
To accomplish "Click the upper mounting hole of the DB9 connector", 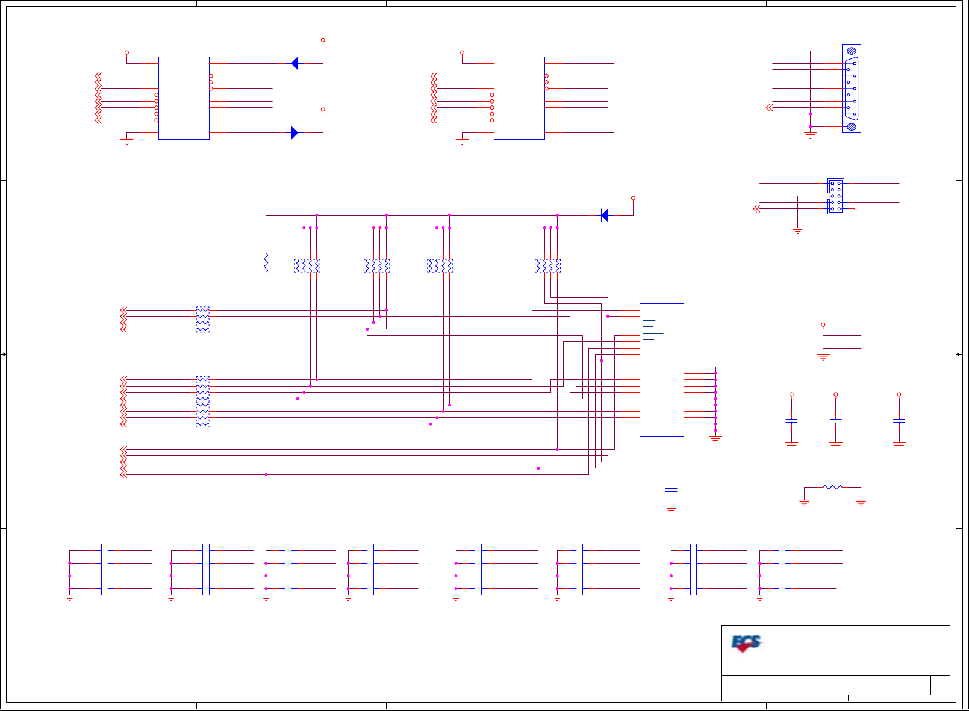I will (x=852, y=51).
